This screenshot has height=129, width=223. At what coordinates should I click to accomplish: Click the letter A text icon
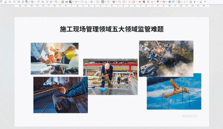click(x=91, y=2)
